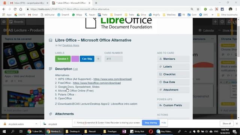Open Apps – Web and Android card
The height and width of the screenshot is (135, 240).
(19, 76)
